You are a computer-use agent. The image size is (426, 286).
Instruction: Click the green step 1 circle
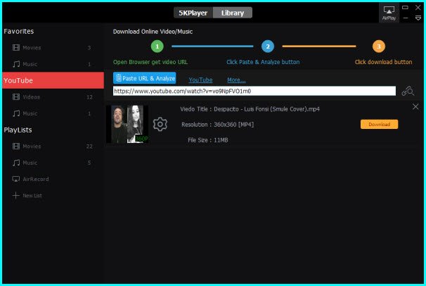(x=157, y=46)
